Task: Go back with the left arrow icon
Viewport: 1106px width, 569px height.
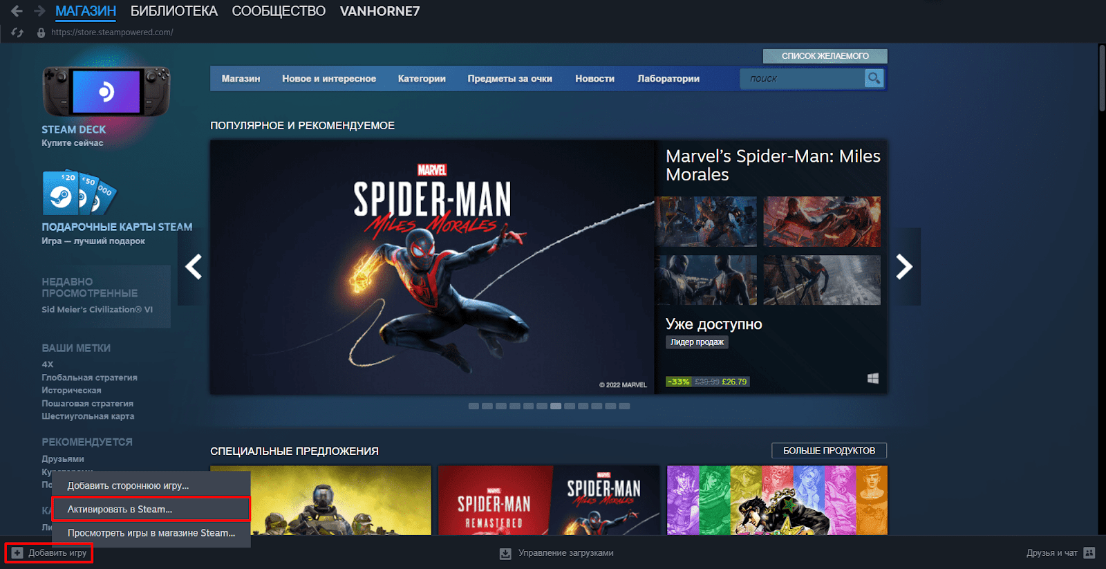Action: tap(17, 11)
